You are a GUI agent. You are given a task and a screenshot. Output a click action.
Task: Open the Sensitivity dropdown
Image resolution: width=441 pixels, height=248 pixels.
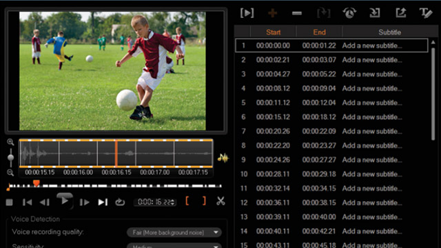[x=174, y=246]
